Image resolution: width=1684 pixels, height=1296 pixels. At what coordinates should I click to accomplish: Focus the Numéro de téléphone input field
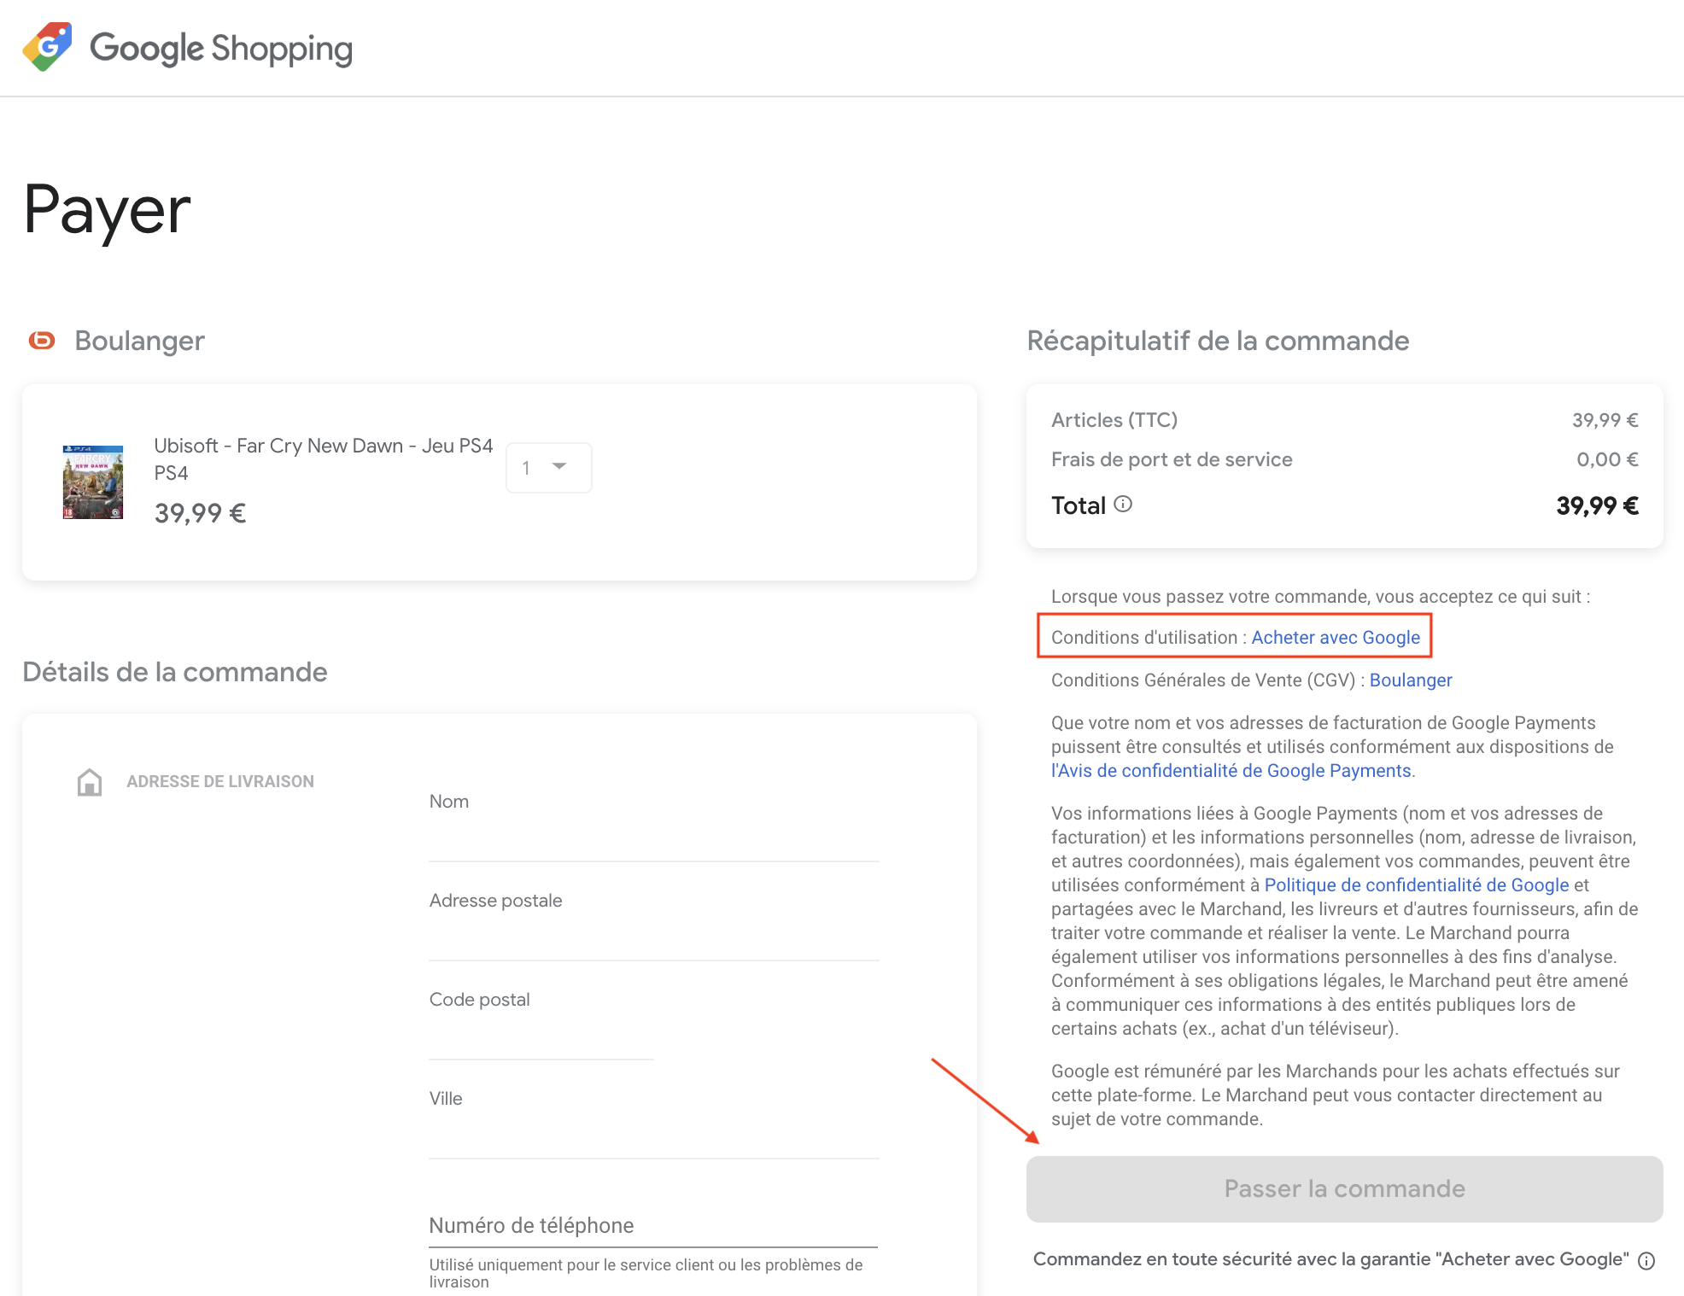[653, 1226]
